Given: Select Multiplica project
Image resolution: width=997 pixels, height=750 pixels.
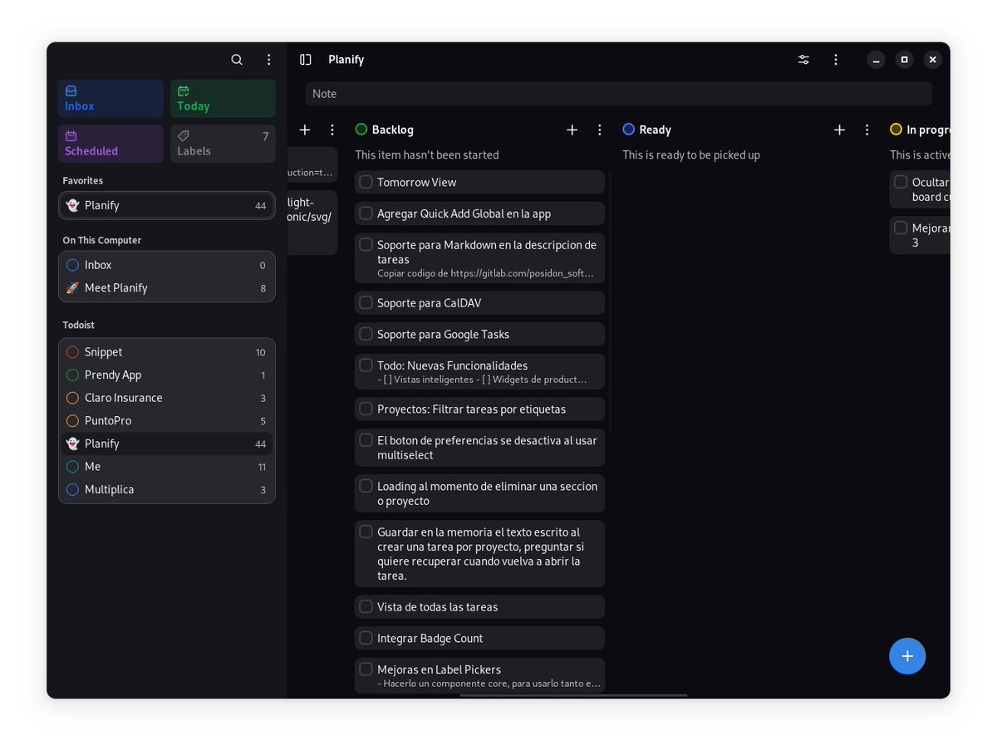Looking at the screenshot, I should click(166, 489).
